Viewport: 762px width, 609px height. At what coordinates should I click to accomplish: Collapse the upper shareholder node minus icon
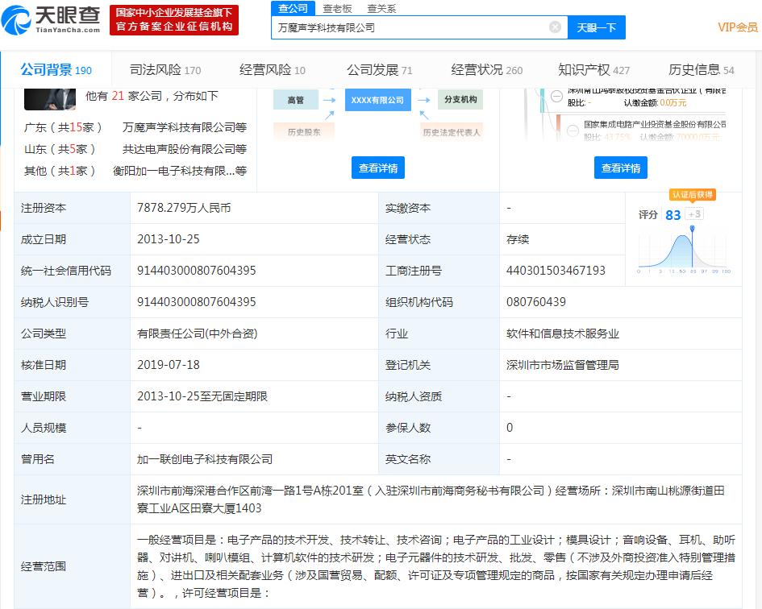pos(556,96)
